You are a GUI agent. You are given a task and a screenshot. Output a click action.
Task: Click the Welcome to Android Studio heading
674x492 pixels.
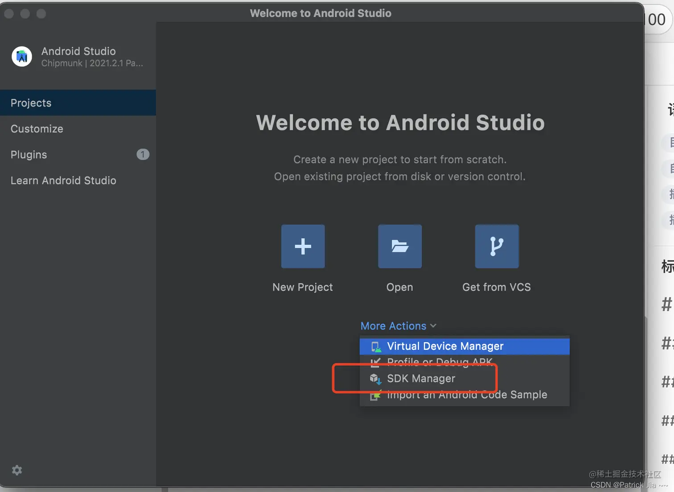click(x=400, y=123)
